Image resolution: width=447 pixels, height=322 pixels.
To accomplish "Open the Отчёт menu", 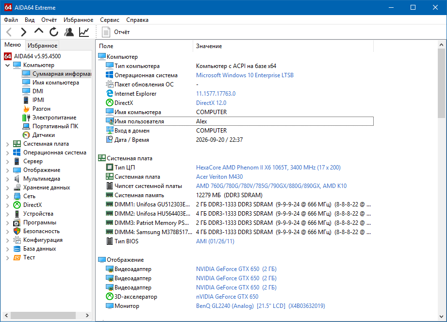I will [x=49, y=20].
